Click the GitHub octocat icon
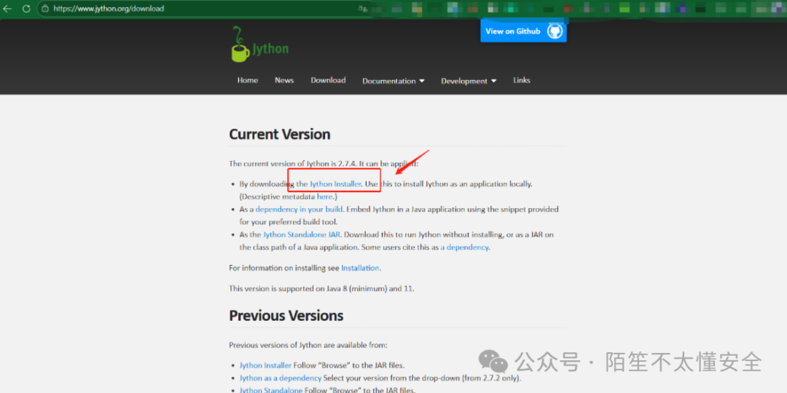This screenshot has height=393, width=787. click(554, 31)
